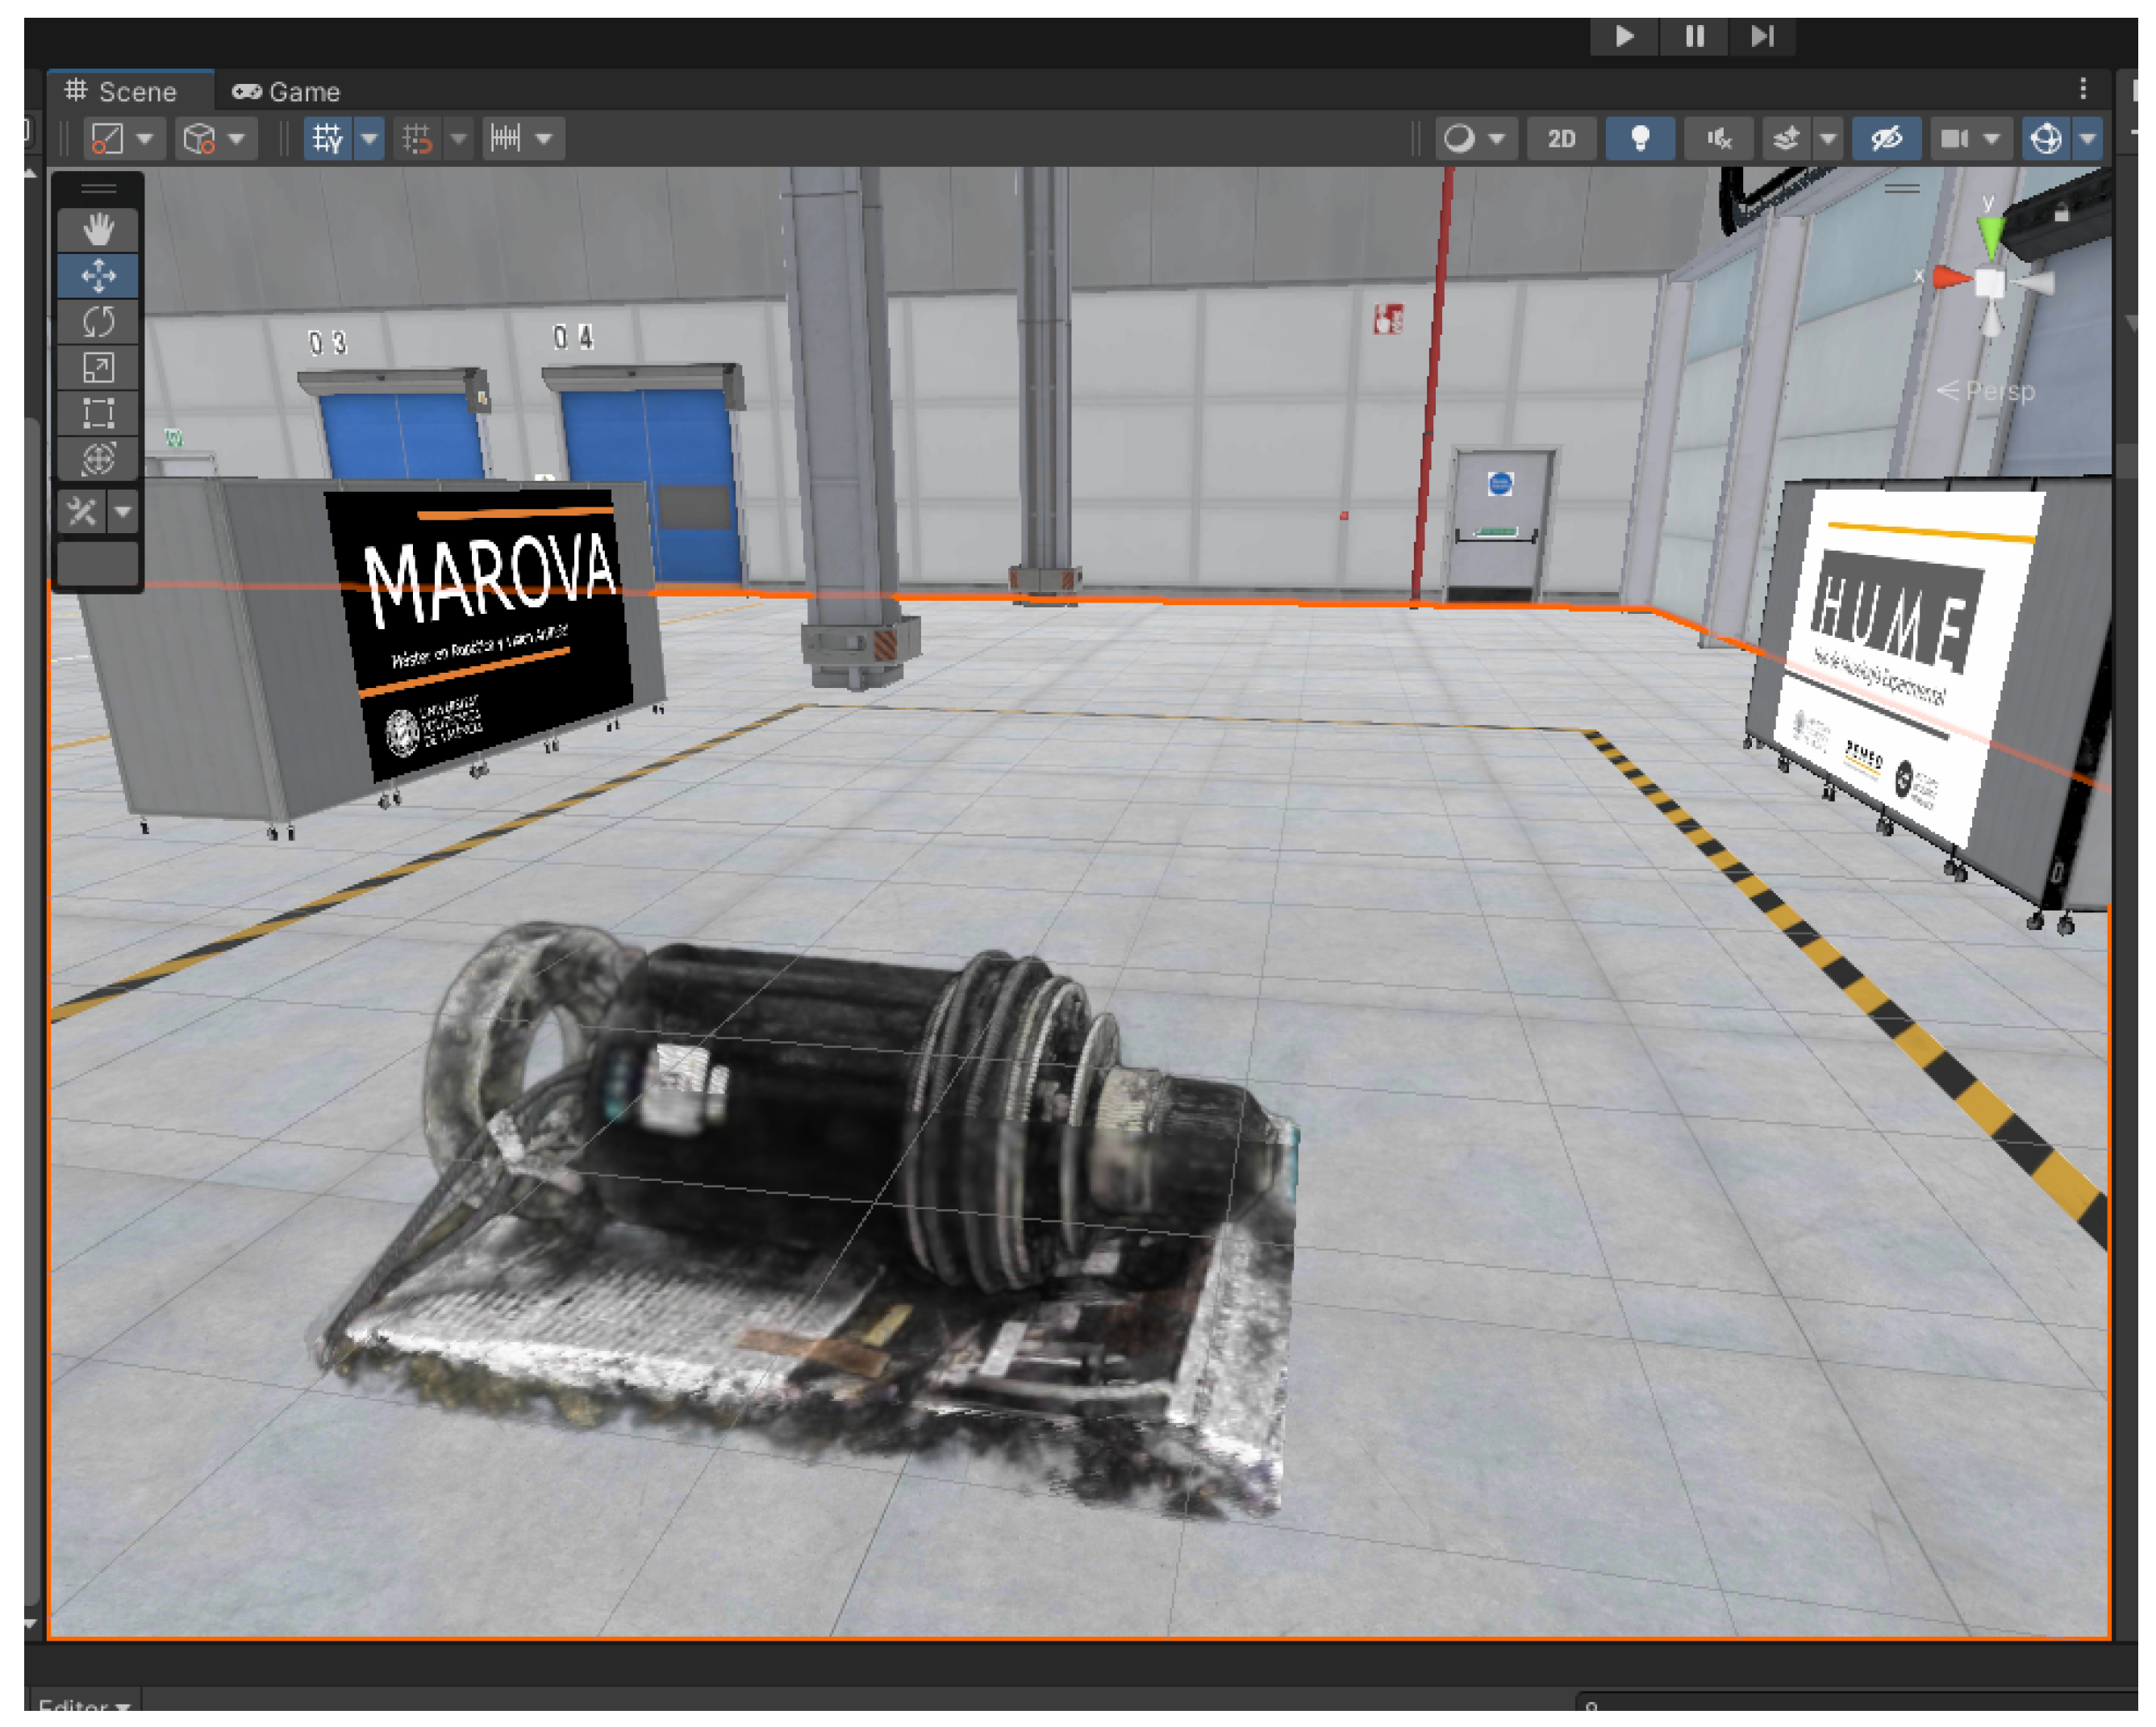Select the Hand view tool

click(98, 230)
